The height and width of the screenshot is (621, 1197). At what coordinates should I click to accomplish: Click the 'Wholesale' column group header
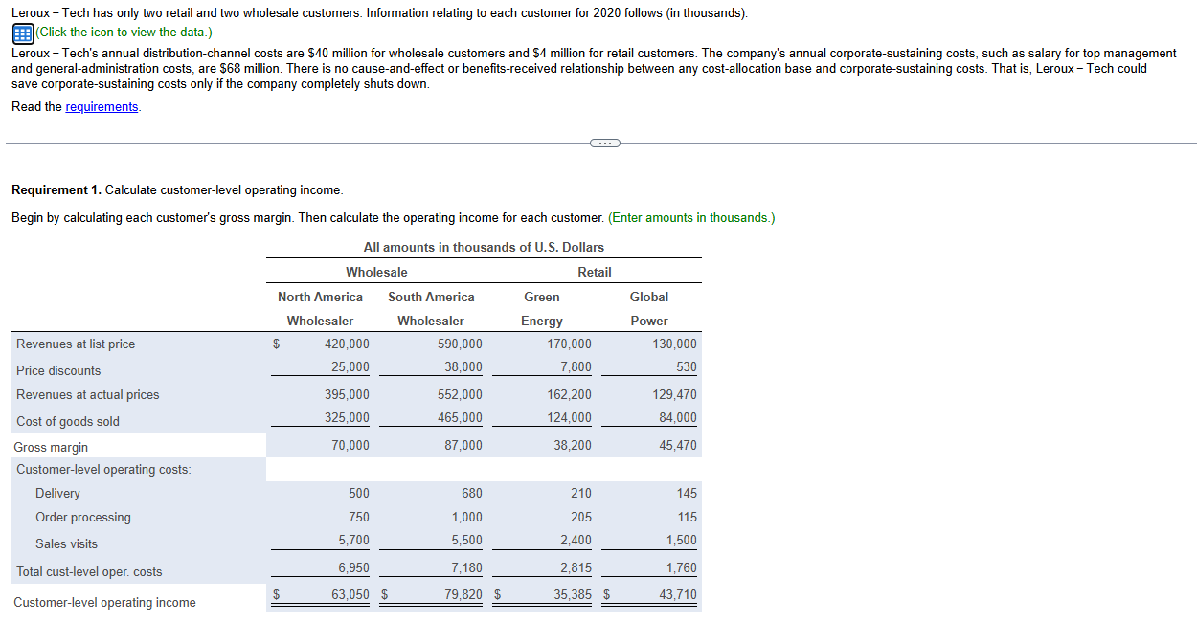point(376,272)
